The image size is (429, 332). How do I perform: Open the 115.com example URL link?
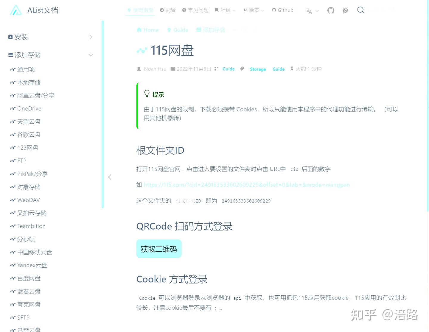click(247, 185)
